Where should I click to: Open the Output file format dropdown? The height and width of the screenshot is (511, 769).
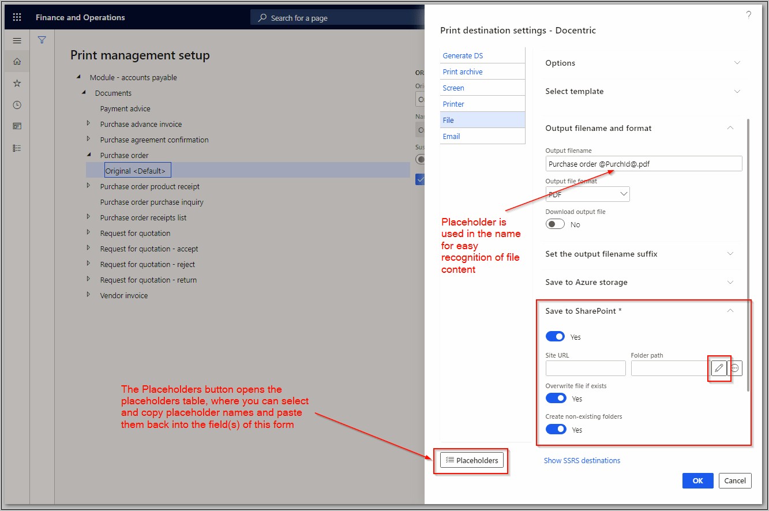(587, 194)
